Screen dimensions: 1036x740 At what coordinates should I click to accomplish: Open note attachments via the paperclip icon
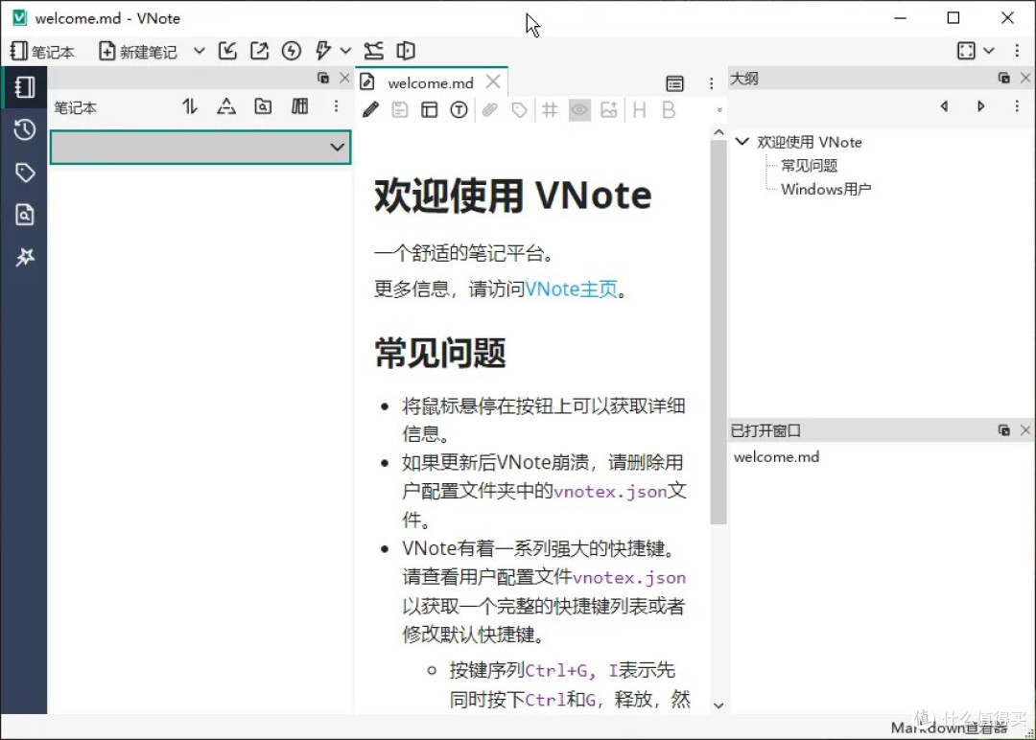tap(489, 109)
